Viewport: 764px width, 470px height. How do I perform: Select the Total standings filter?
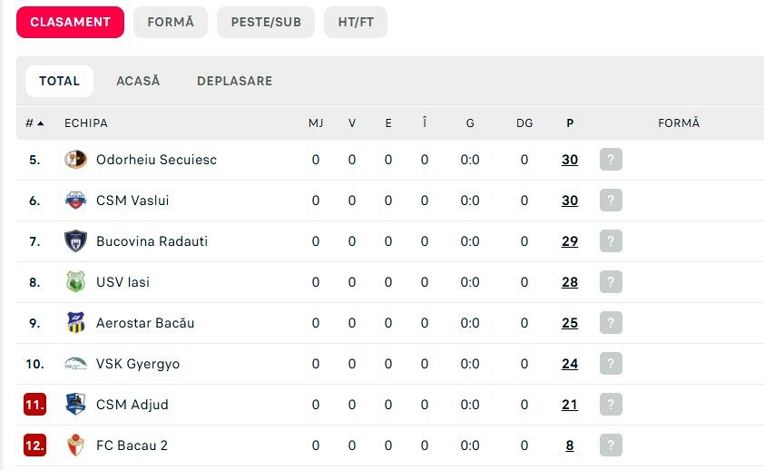(x=59, y=81)
